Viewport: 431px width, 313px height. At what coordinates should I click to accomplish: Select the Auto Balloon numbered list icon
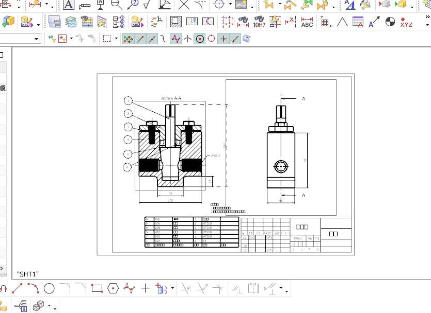[119, 22]
